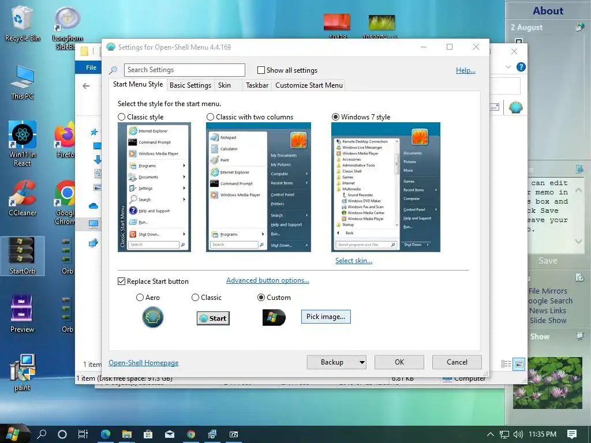The image size is (591, 443).
Task: Open Advanced button options link
Action: [x=268, y=281]
